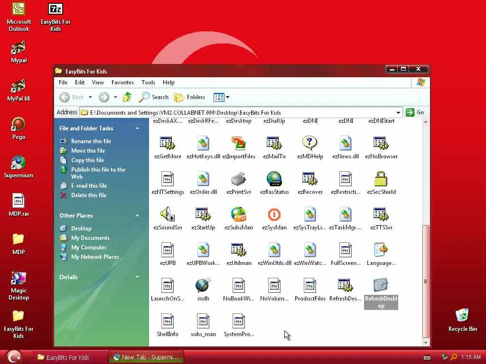Select the ezUPB file icon
The height and width of the screenshot is (364, 486).
(x=168, y=250)
